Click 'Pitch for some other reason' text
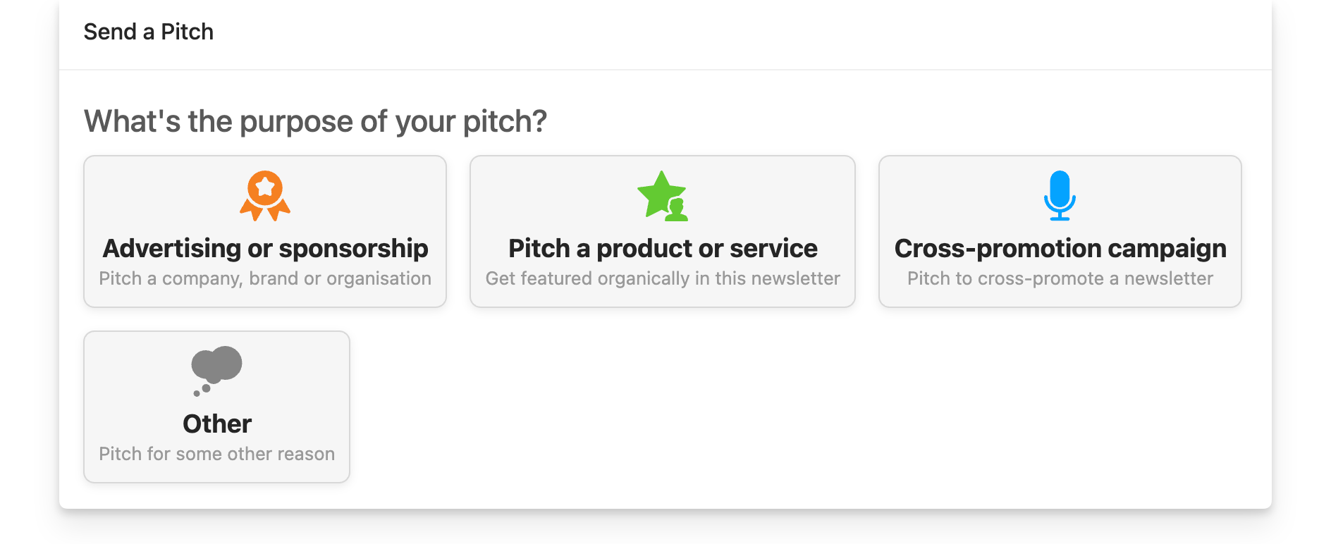 tap(217, 455)
